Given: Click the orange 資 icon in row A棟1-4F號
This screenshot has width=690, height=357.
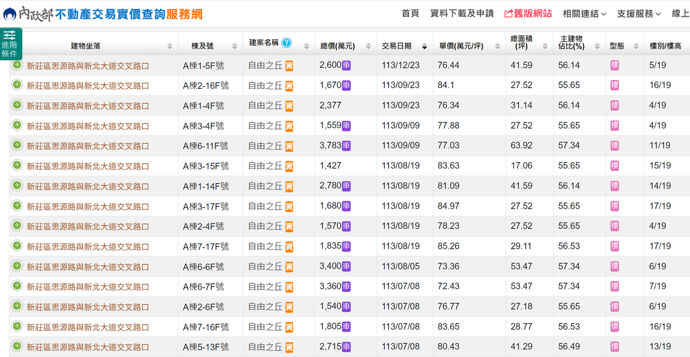Looking at the screenshot, I should tap(289, 106).
